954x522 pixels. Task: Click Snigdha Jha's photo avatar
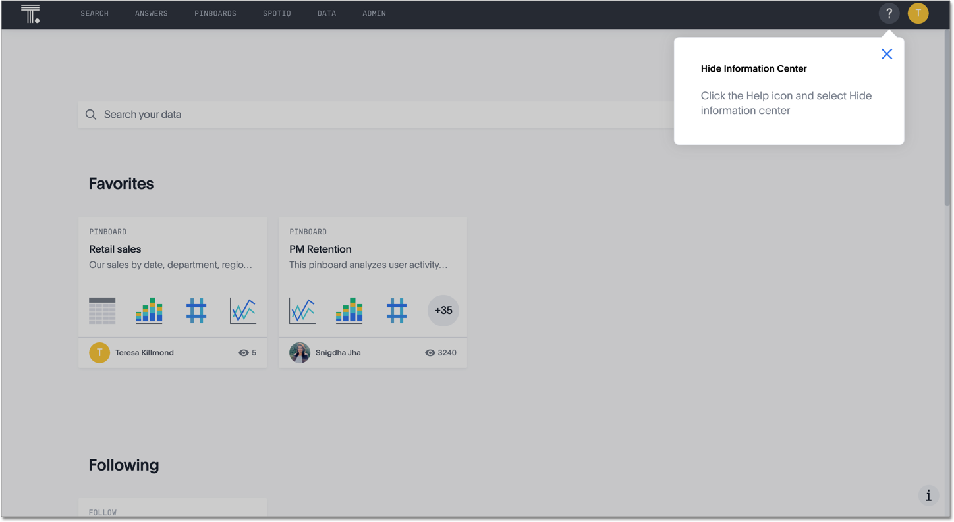300,353
